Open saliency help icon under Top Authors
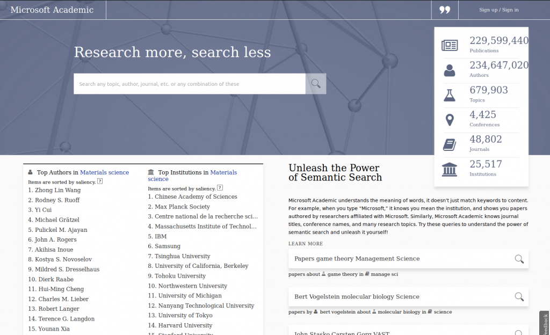Image resolution: width=550 pixels, height=335 pixels. click(100, 181)
